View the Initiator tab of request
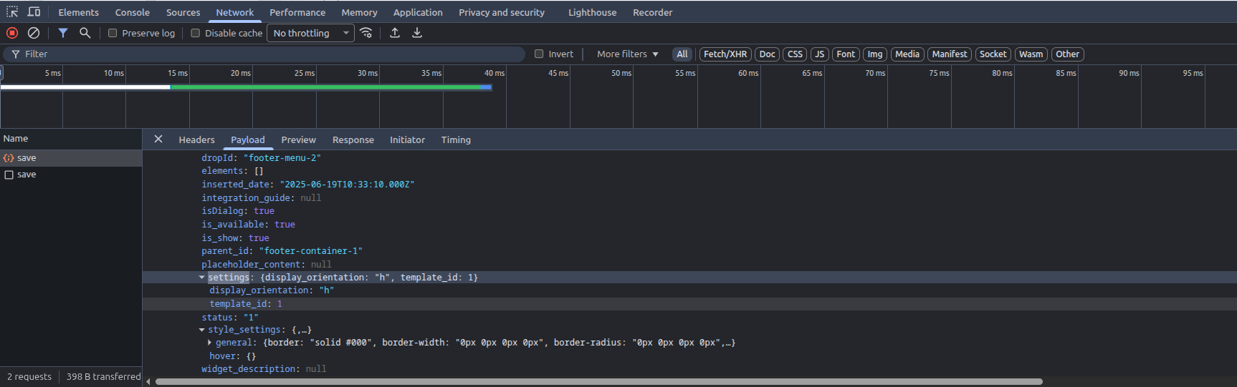This screenshot has height=387, width=1237. (407, 139)
